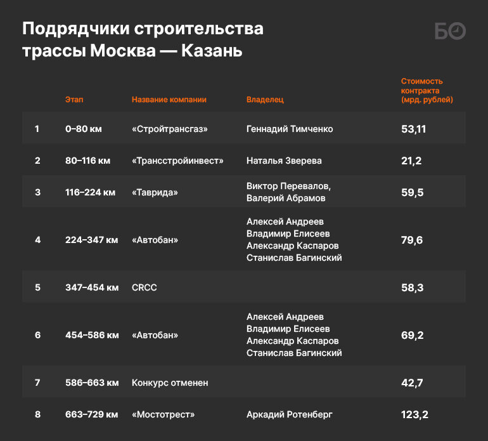The width and height of the screenshot is (488, 441).
Task: Select the '«Таврида»' company cell
Action: click(x=155, y=192)
